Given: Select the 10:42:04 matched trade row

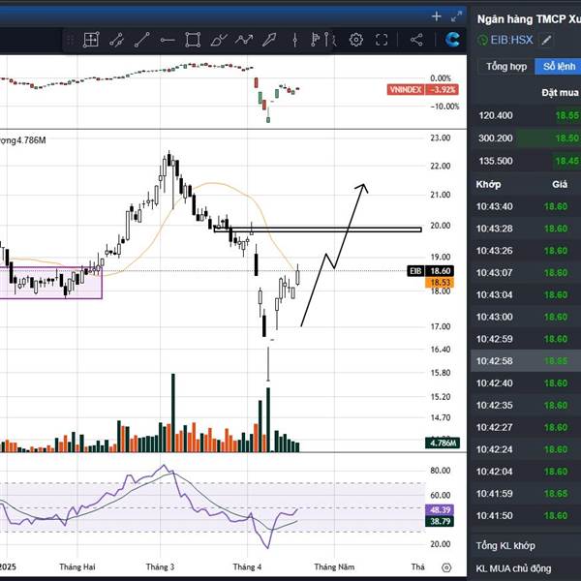Looking at the screenshot, I should [x=526, y=472].
